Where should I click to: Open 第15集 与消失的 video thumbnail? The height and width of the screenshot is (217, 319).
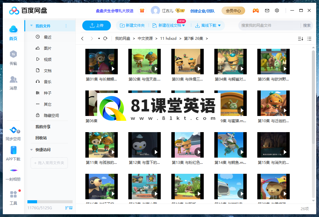(x=274, y=145)
